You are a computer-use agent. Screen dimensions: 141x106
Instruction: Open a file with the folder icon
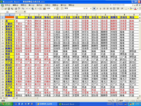click(x=6, y=8)
